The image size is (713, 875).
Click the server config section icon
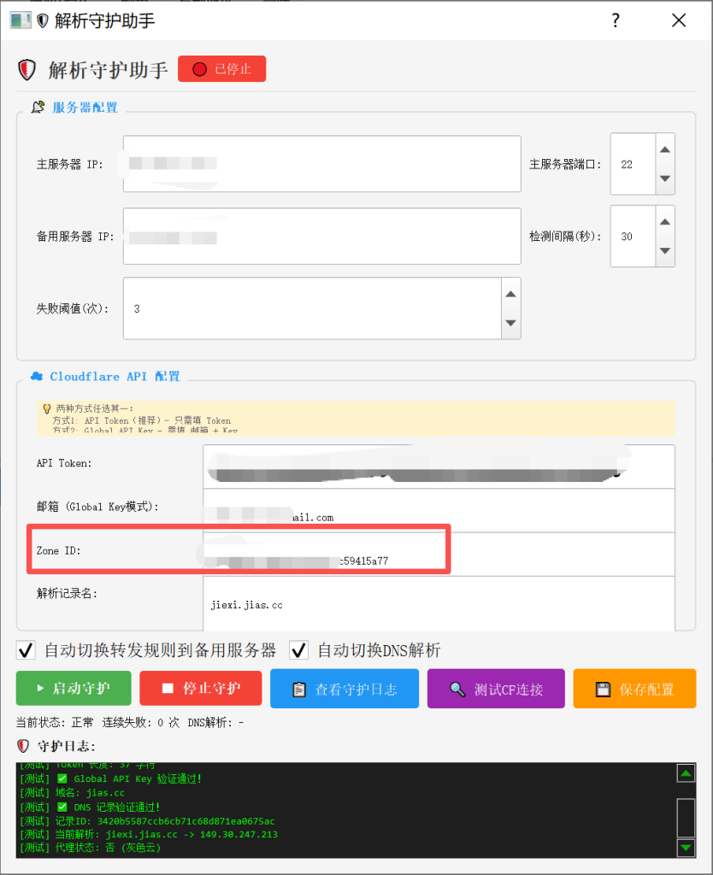(38, 107)
